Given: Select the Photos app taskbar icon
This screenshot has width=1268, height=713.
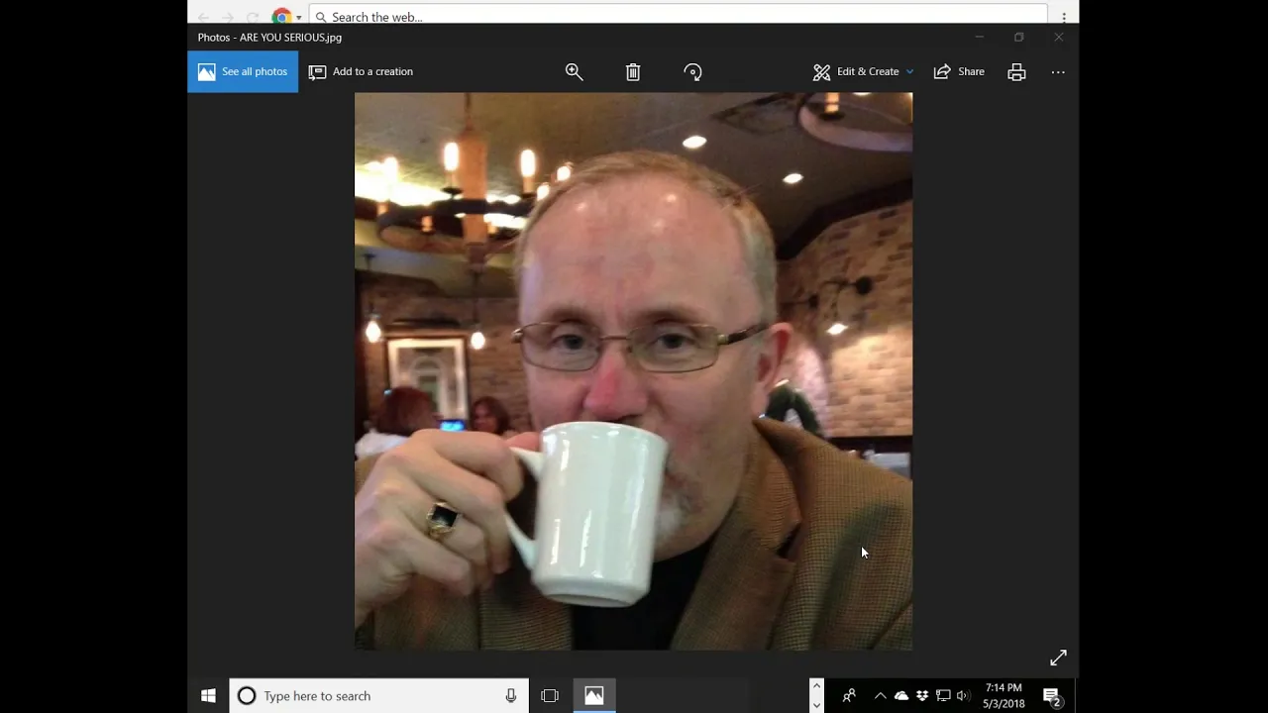Looking at the screenshot, I should coord(593,696).
